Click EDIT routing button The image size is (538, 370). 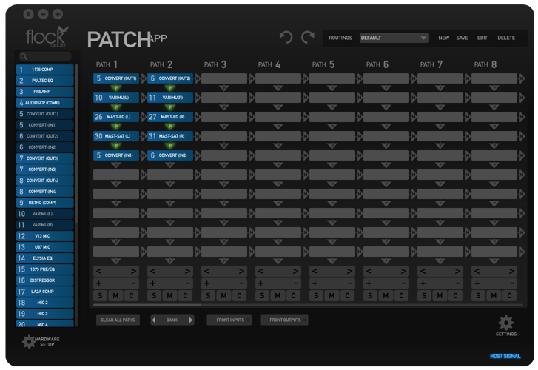coord(482,38)
